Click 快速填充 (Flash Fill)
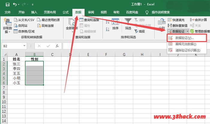Image resolution: width=210 pixels, height=124 pixels. click(178, 20)
